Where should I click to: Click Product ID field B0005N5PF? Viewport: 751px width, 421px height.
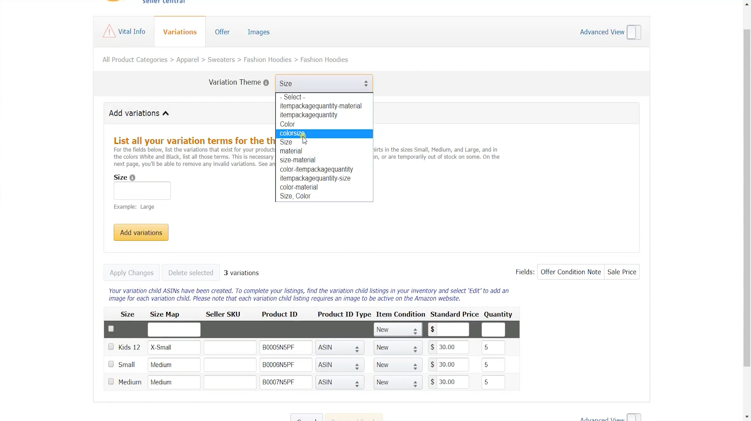coord(286,347)
